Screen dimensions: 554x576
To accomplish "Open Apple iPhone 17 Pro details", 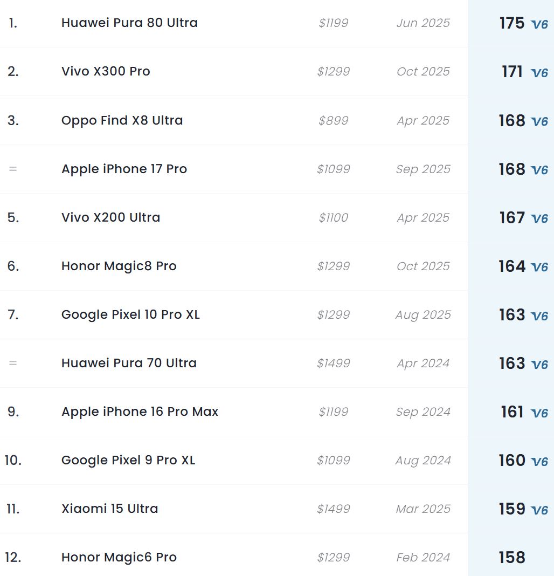I will tap(124, 169).
